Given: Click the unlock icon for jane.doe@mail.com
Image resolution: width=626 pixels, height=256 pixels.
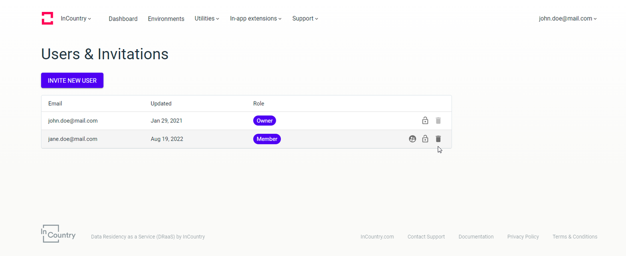Looking at the screenshot, I should click(x=425, y=139).
